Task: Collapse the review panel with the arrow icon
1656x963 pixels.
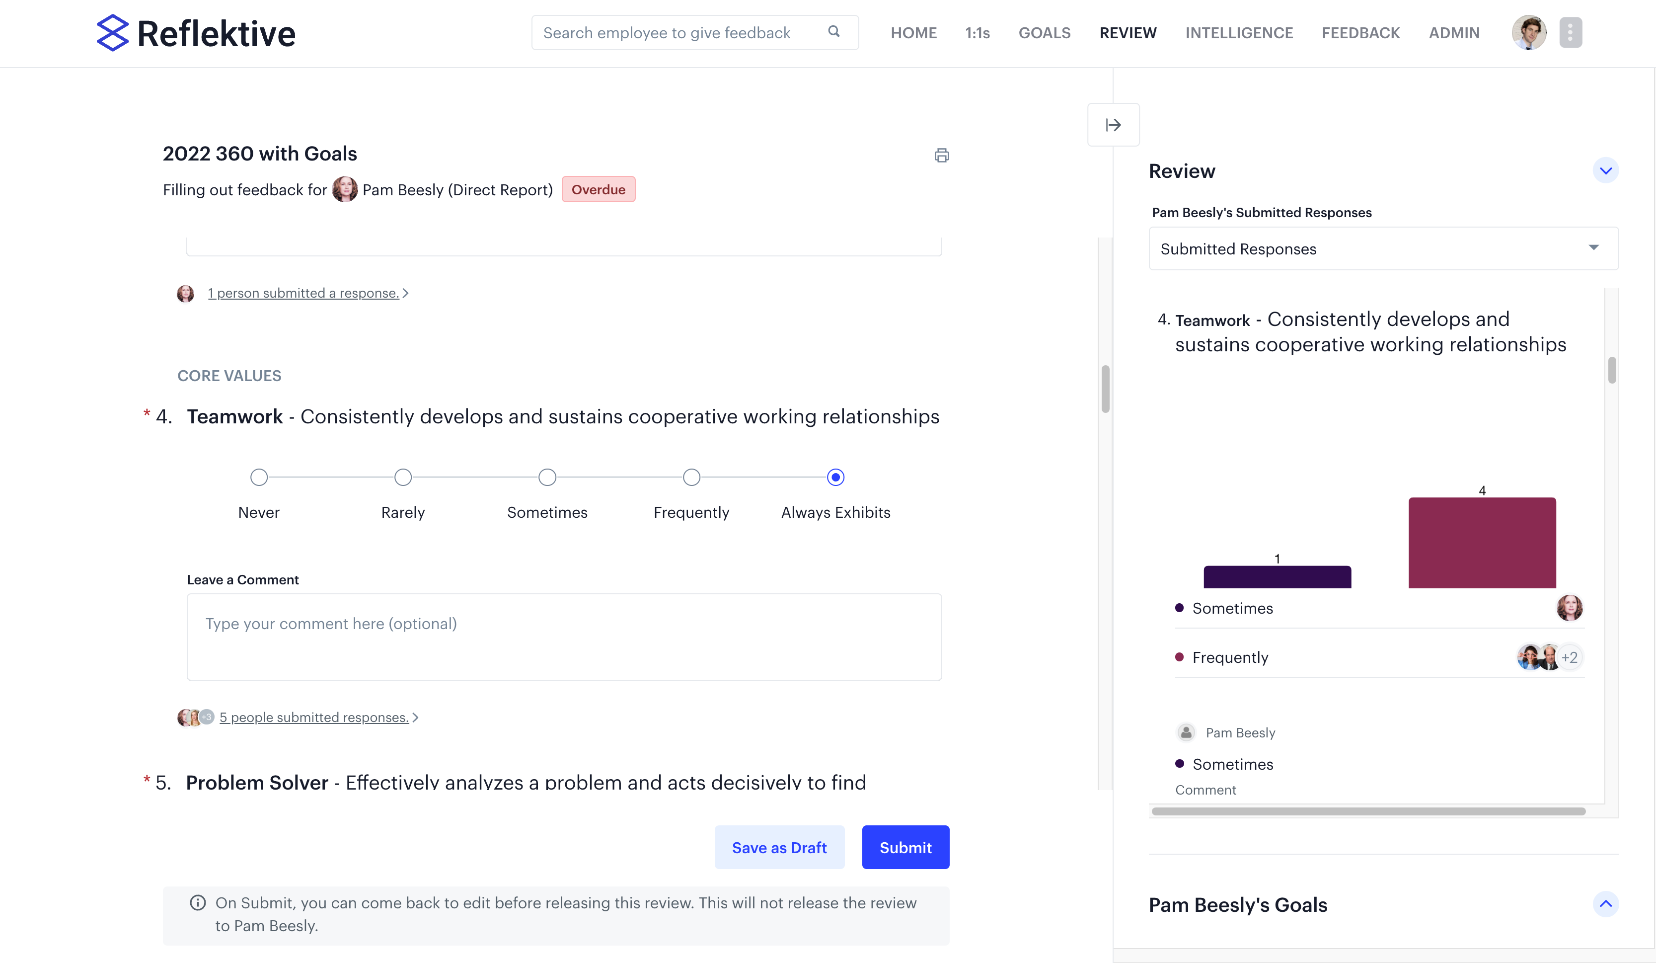Action: coord(1113,124)
